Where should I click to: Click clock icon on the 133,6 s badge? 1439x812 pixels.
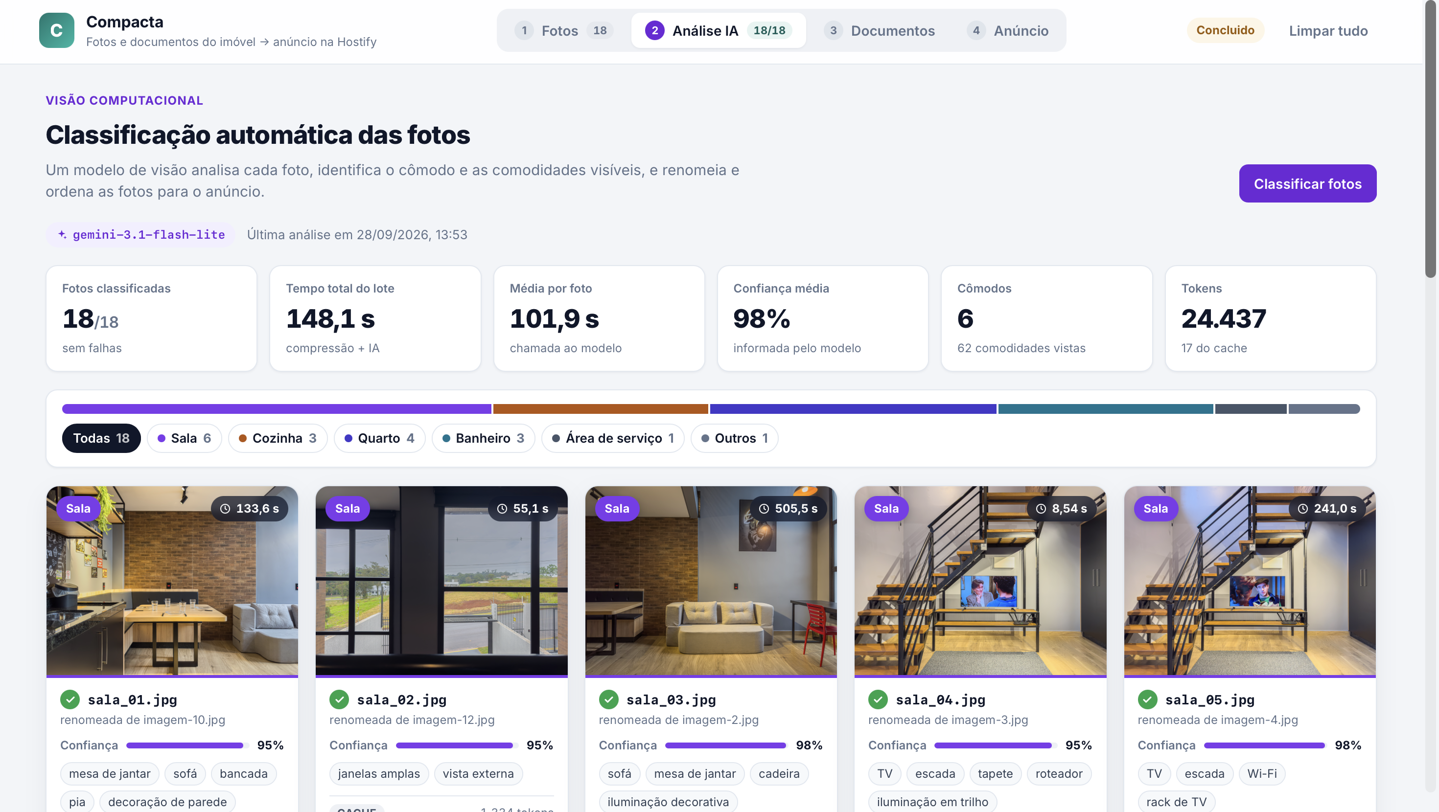point(225,509)
